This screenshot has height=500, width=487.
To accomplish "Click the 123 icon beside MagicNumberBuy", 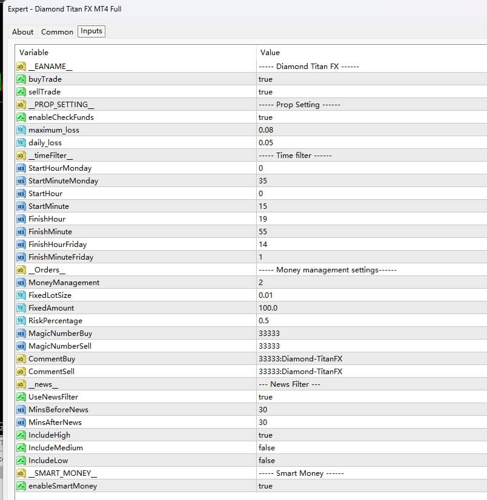I will click(x=20, y=333).
